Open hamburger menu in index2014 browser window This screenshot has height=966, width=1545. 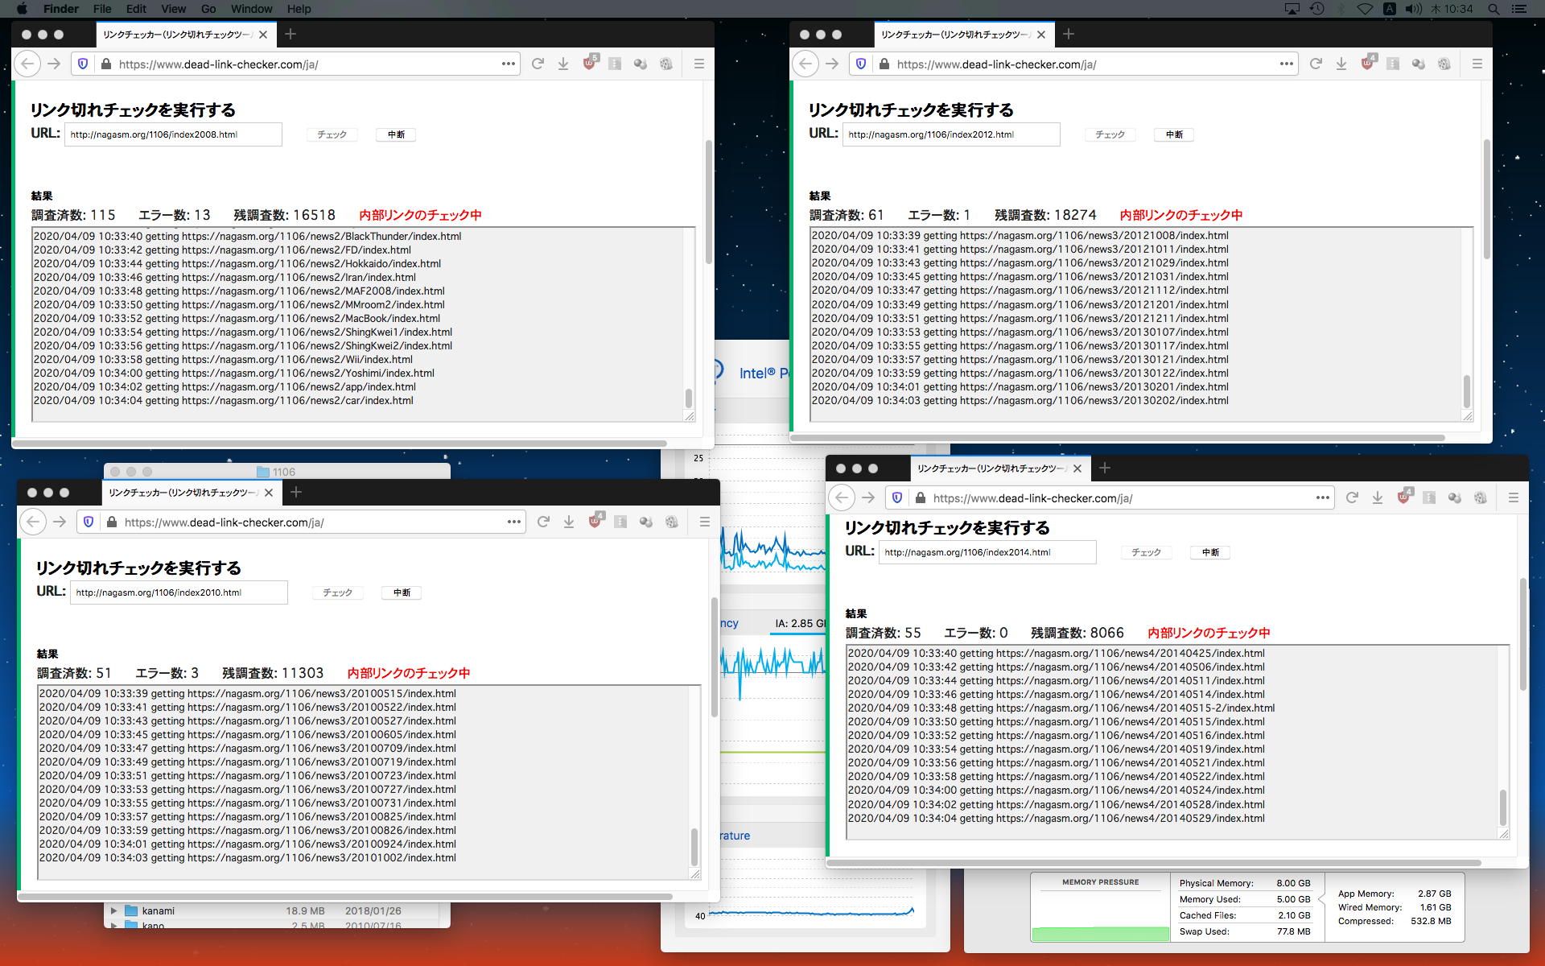pyautogui.click(x=1513, y=497)
